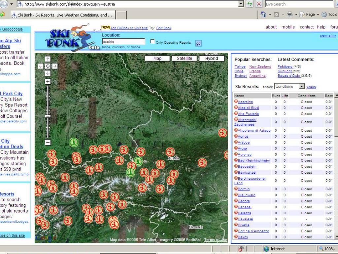Open the permalink link

click(328, 35)
